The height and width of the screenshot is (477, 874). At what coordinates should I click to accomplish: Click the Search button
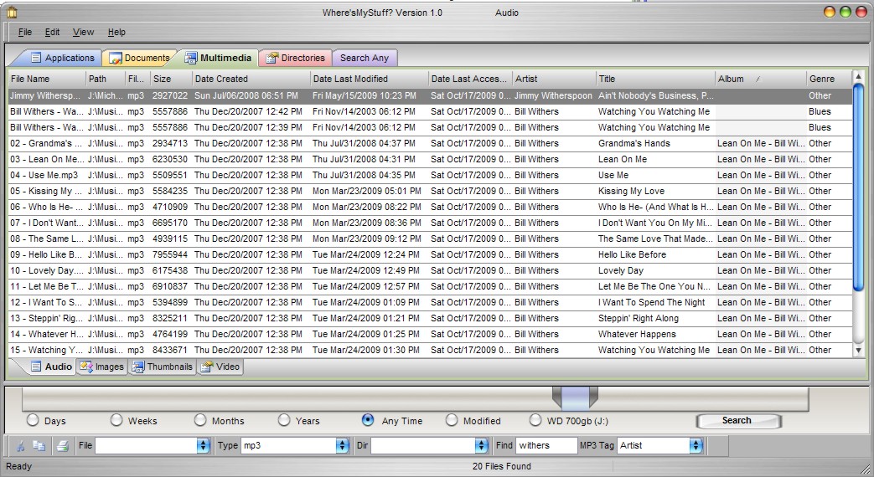tap(737, 421)
